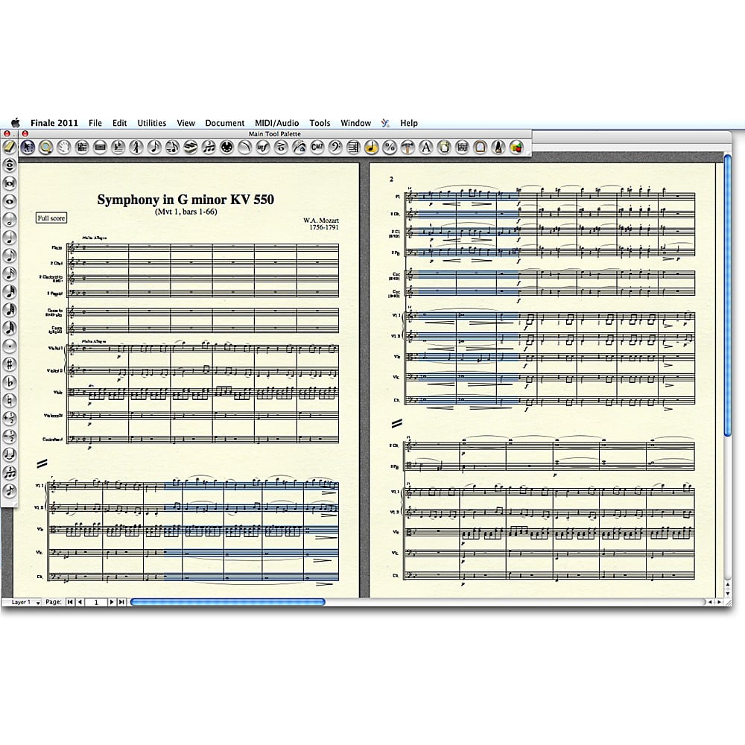Toggle the augmentation dot tool

[x=10, y=346]
